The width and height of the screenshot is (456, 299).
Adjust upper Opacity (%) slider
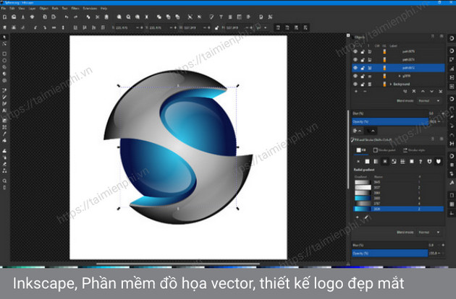pyautogui.click(x=390, y=121)
